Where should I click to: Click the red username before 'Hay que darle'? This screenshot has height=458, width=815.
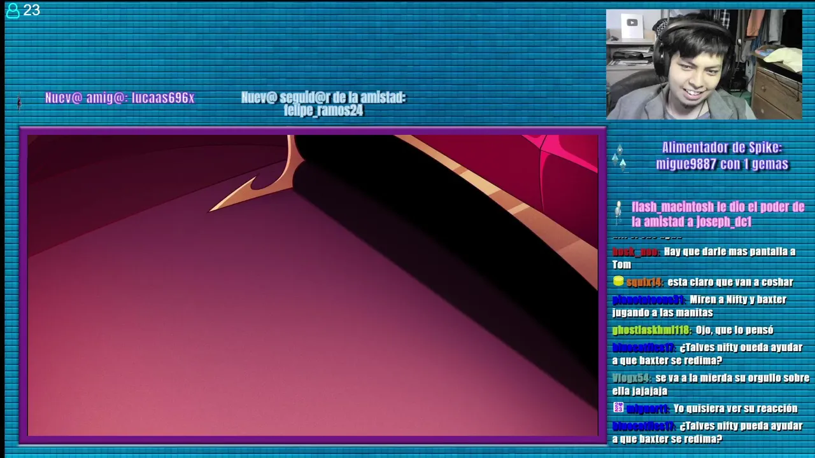636,252
